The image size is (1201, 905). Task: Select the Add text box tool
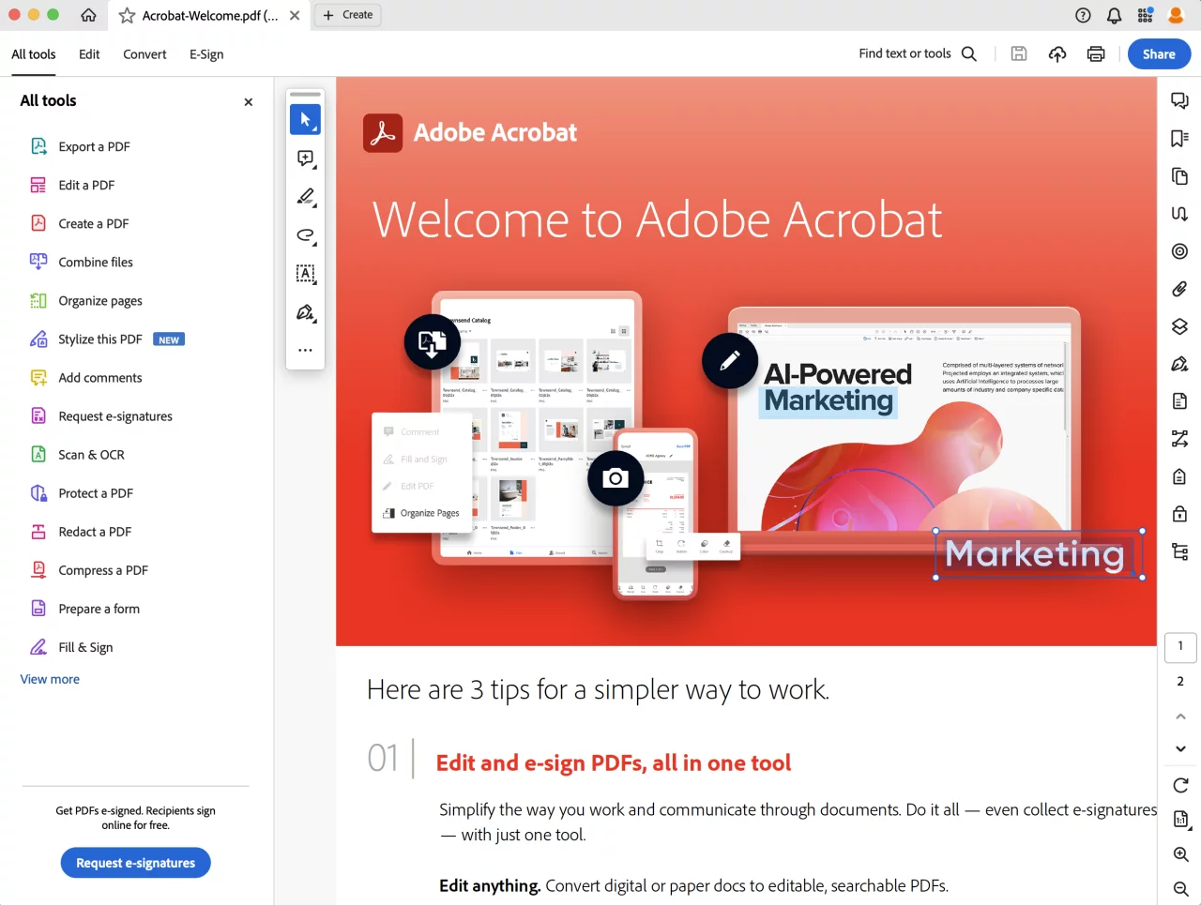[305, 274]
